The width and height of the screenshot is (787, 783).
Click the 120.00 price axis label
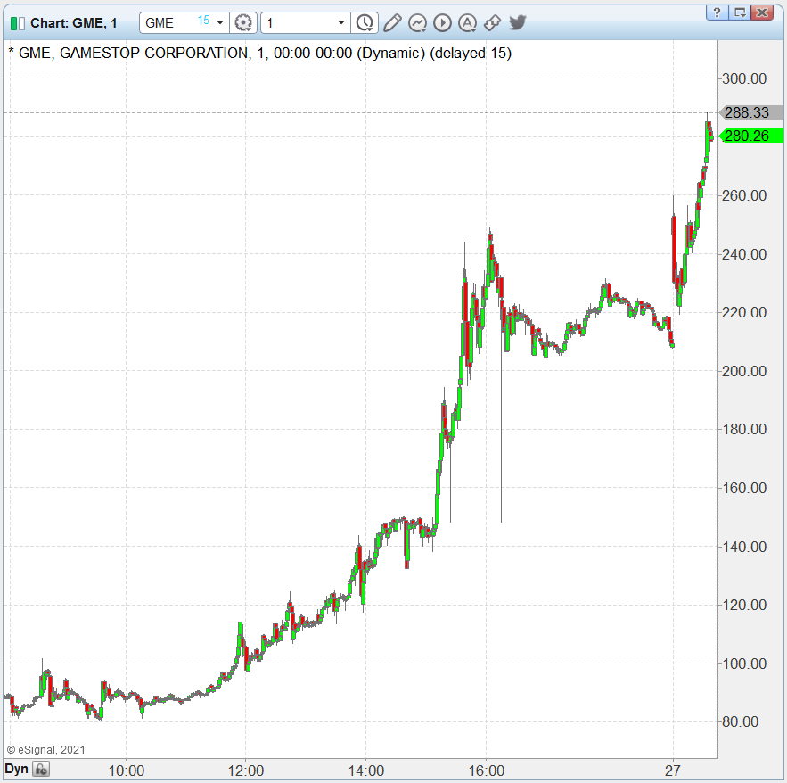coord(744,605)
